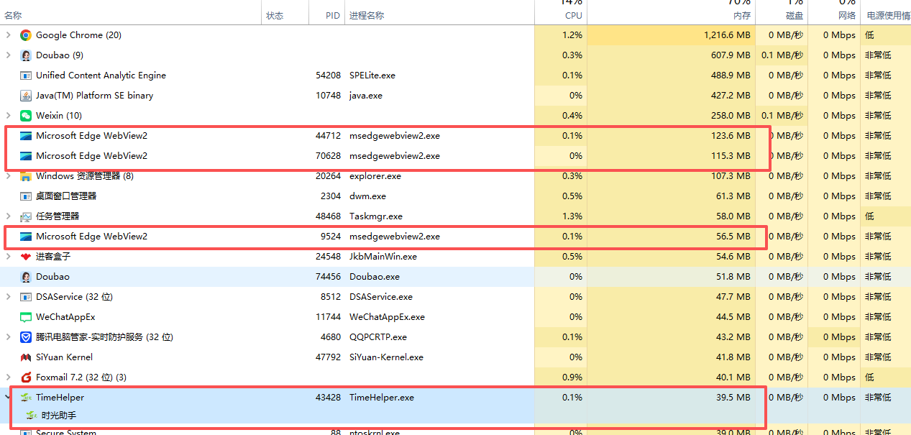Click CPU value 1.3% of 任务管理器

(x=572, y=216)
